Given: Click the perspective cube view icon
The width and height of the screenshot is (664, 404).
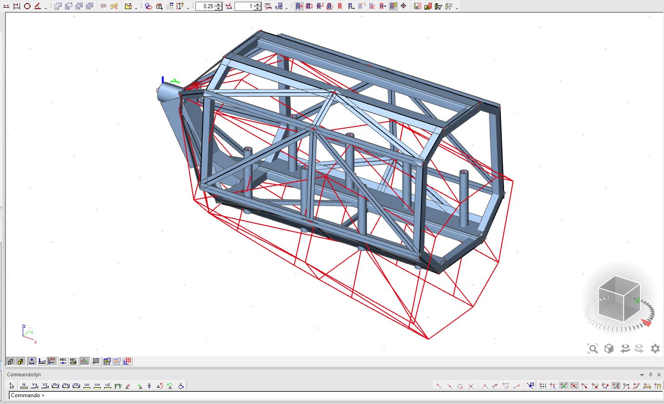Looking at the screenshot, I should 609,349.
